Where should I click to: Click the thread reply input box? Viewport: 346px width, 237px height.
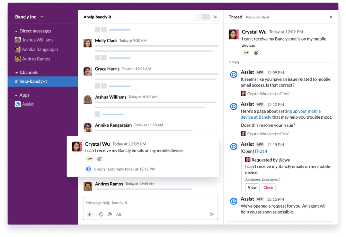tap(280, 223)
